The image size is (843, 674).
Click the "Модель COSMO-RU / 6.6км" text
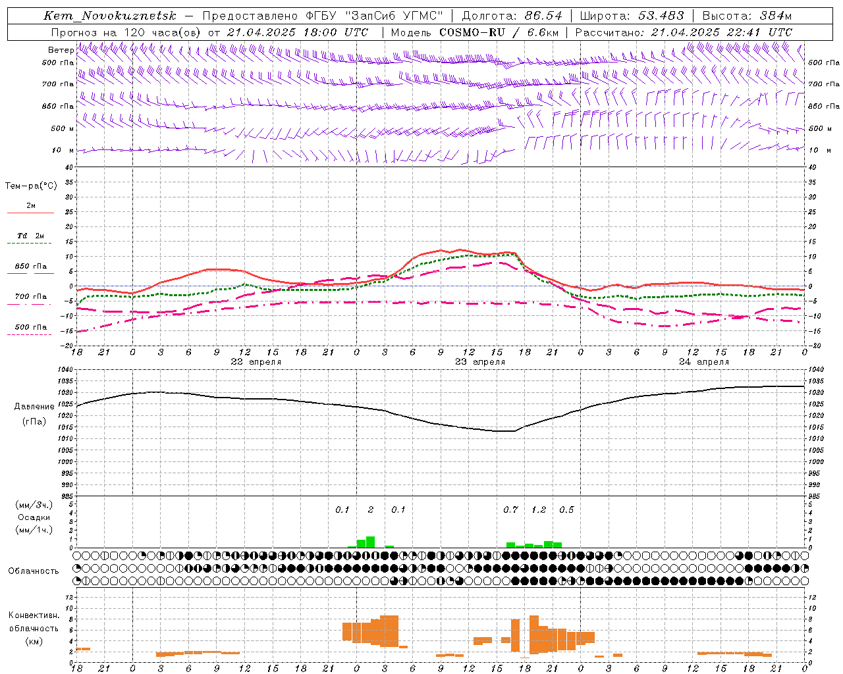[x=475, y=32]
